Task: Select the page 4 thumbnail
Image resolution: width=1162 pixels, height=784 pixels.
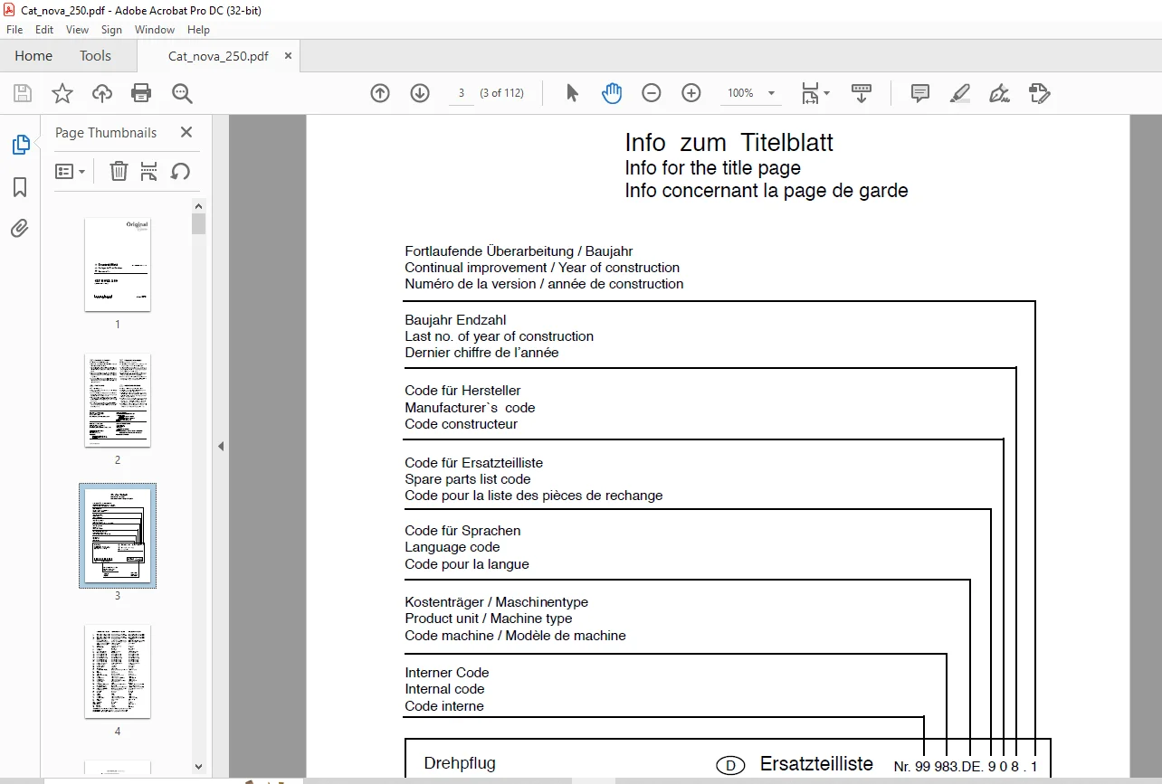Action: 118,671
